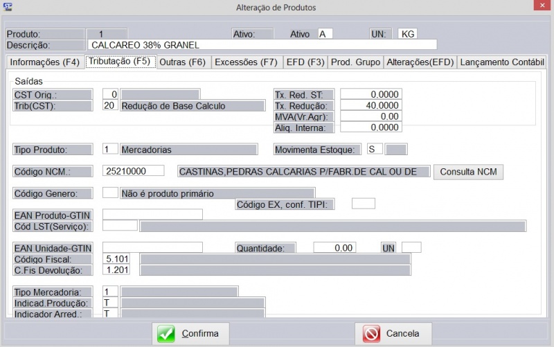554x347 pixels.
Task: Open the Prod. Grupo tab
Action: (355, 62)
